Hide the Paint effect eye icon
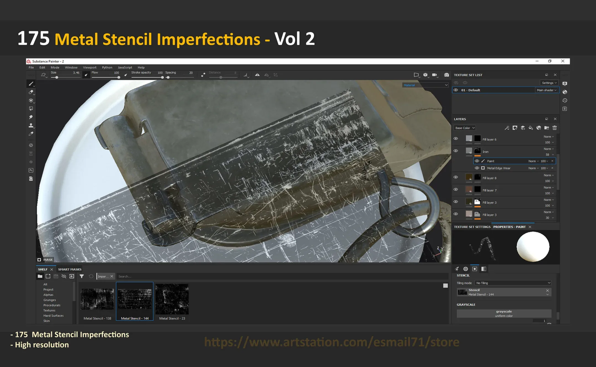 477,161
